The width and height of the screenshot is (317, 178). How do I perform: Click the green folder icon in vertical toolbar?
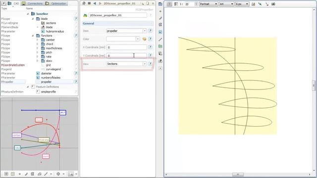click(160, 46)
